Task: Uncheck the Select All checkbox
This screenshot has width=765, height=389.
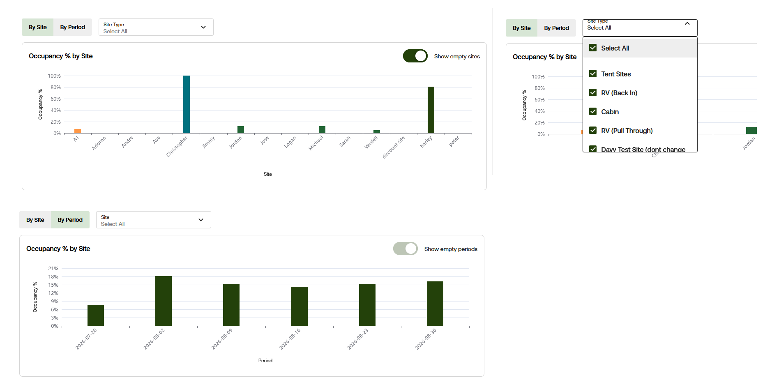Action: [593, 48]
